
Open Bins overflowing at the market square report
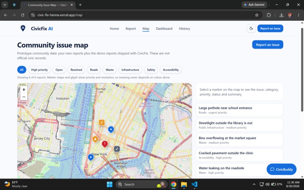point(240,140)
